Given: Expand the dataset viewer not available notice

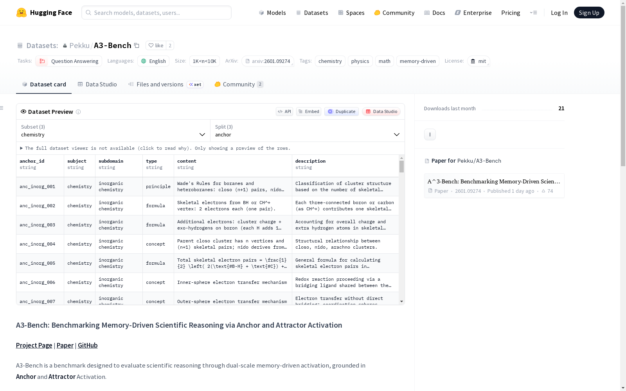Looking at the screenshot, I should pos(155,148).
